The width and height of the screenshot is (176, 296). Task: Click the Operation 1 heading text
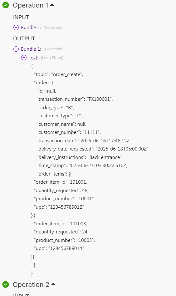tap(31, 5)
